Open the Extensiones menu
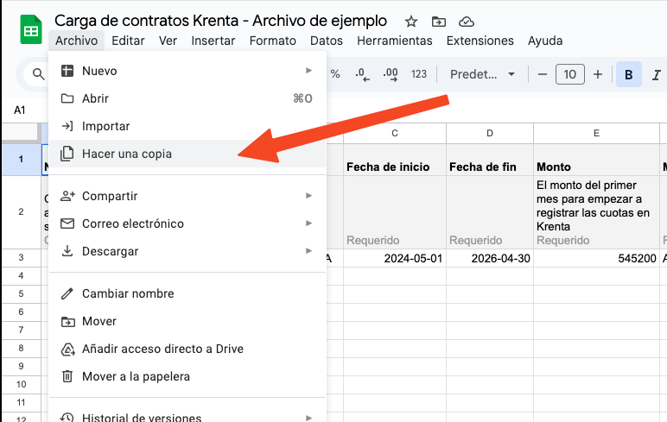The height and width of the screenshot is (422, 667). point(480,41)
